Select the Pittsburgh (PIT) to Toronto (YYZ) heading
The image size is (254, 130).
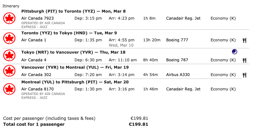click(73, 11)
